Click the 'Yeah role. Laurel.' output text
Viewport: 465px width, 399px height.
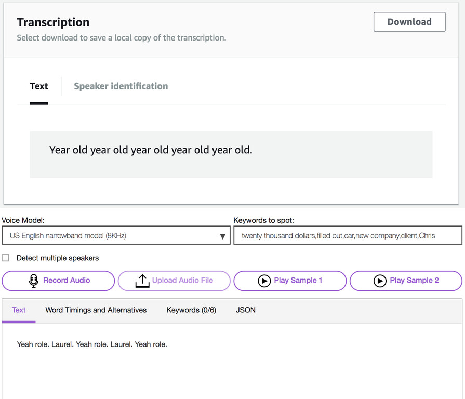[92, 344]
